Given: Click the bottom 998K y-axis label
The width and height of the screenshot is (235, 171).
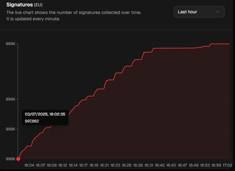Looking at the screenshot, I should (x=10, y=159).
